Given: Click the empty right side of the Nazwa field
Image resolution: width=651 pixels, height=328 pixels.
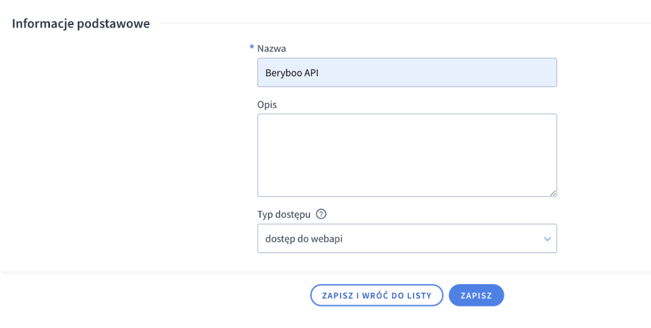Looking at the screenshot, I should click(488, 73).
